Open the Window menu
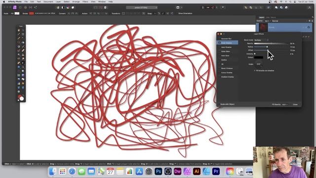The height and width of the screenshot is (178, 316). 102,1
